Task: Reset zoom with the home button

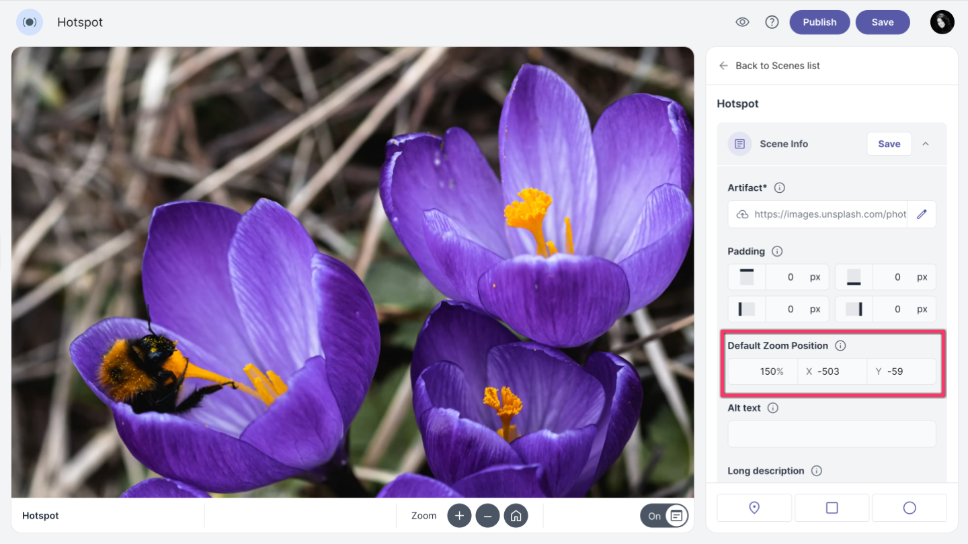Action: (x=516, y=516)
